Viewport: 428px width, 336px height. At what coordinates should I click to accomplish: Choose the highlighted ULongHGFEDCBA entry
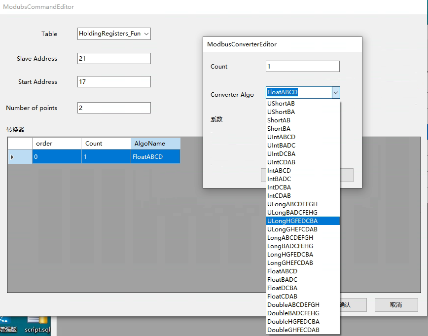pyautogui.click(x=292, y=221)
